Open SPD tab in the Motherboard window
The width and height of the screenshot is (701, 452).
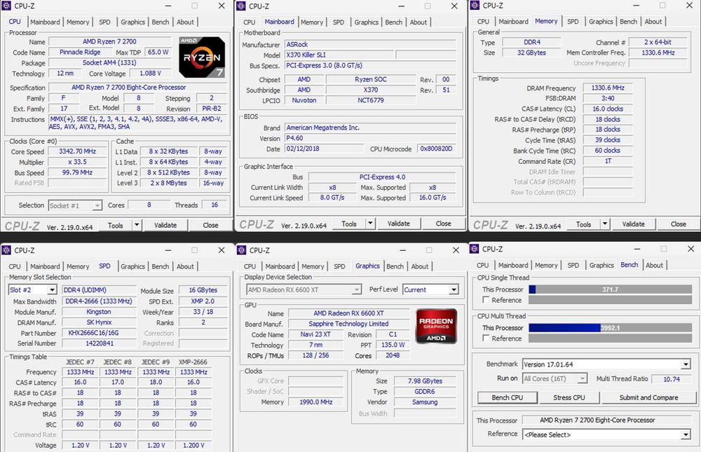pyautogui.click(x=339, y=22)
